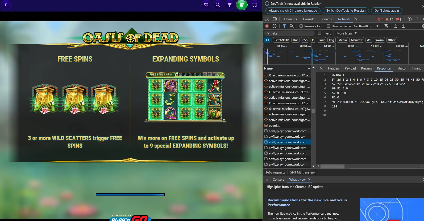Go back using the top-left arrow
This screenshot has height=221, width=424.
tap(6, 5)
